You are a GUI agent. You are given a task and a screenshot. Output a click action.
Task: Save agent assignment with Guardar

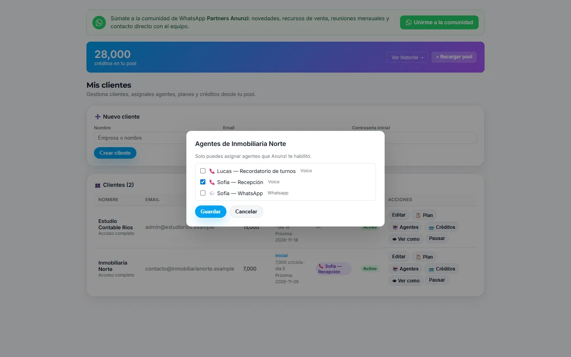[211, 211]
